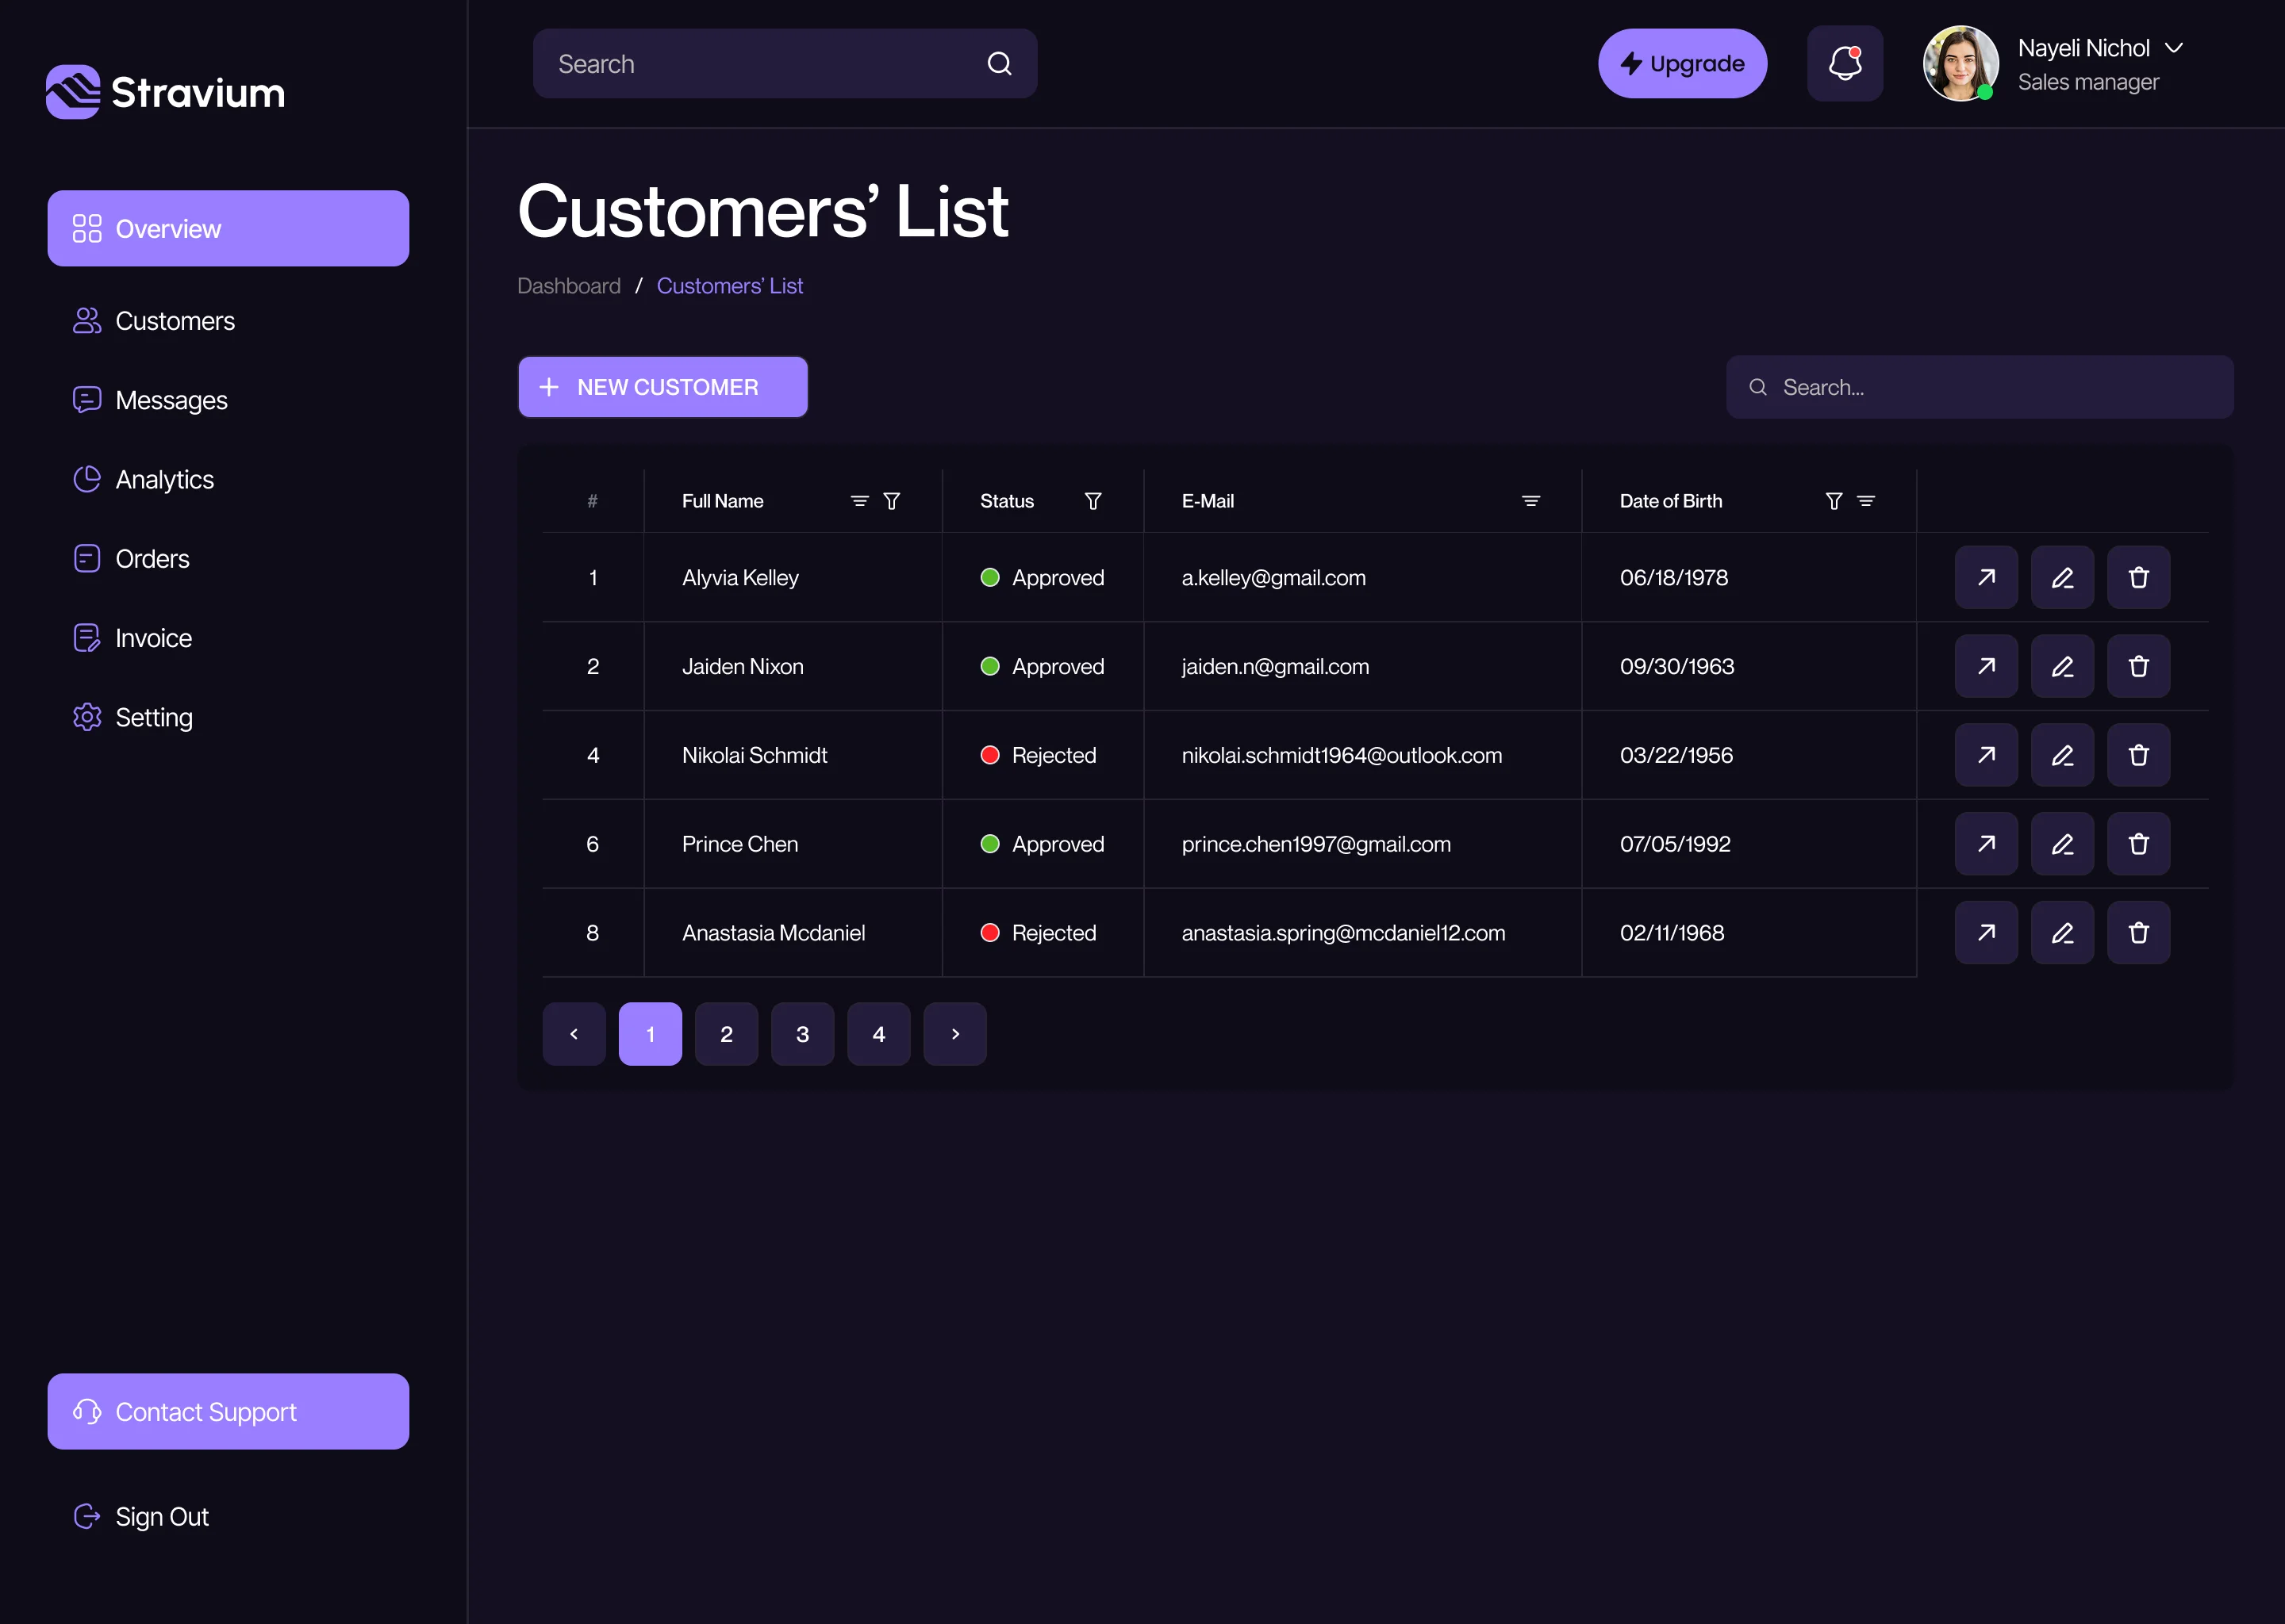The width and height of the screenshot is (2285, 1624).
Task: Switch to the Customers section
Action: pyautogui.click(x=176, y=321)
